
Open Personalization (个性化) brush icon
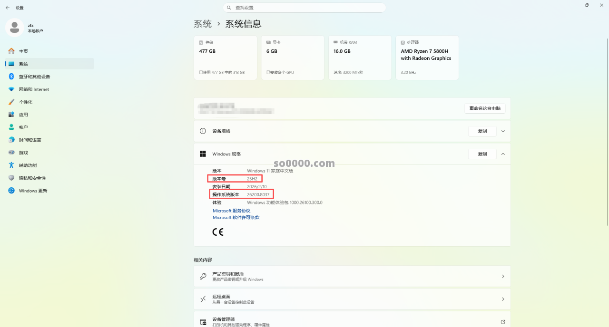click(x=11, y=102)
